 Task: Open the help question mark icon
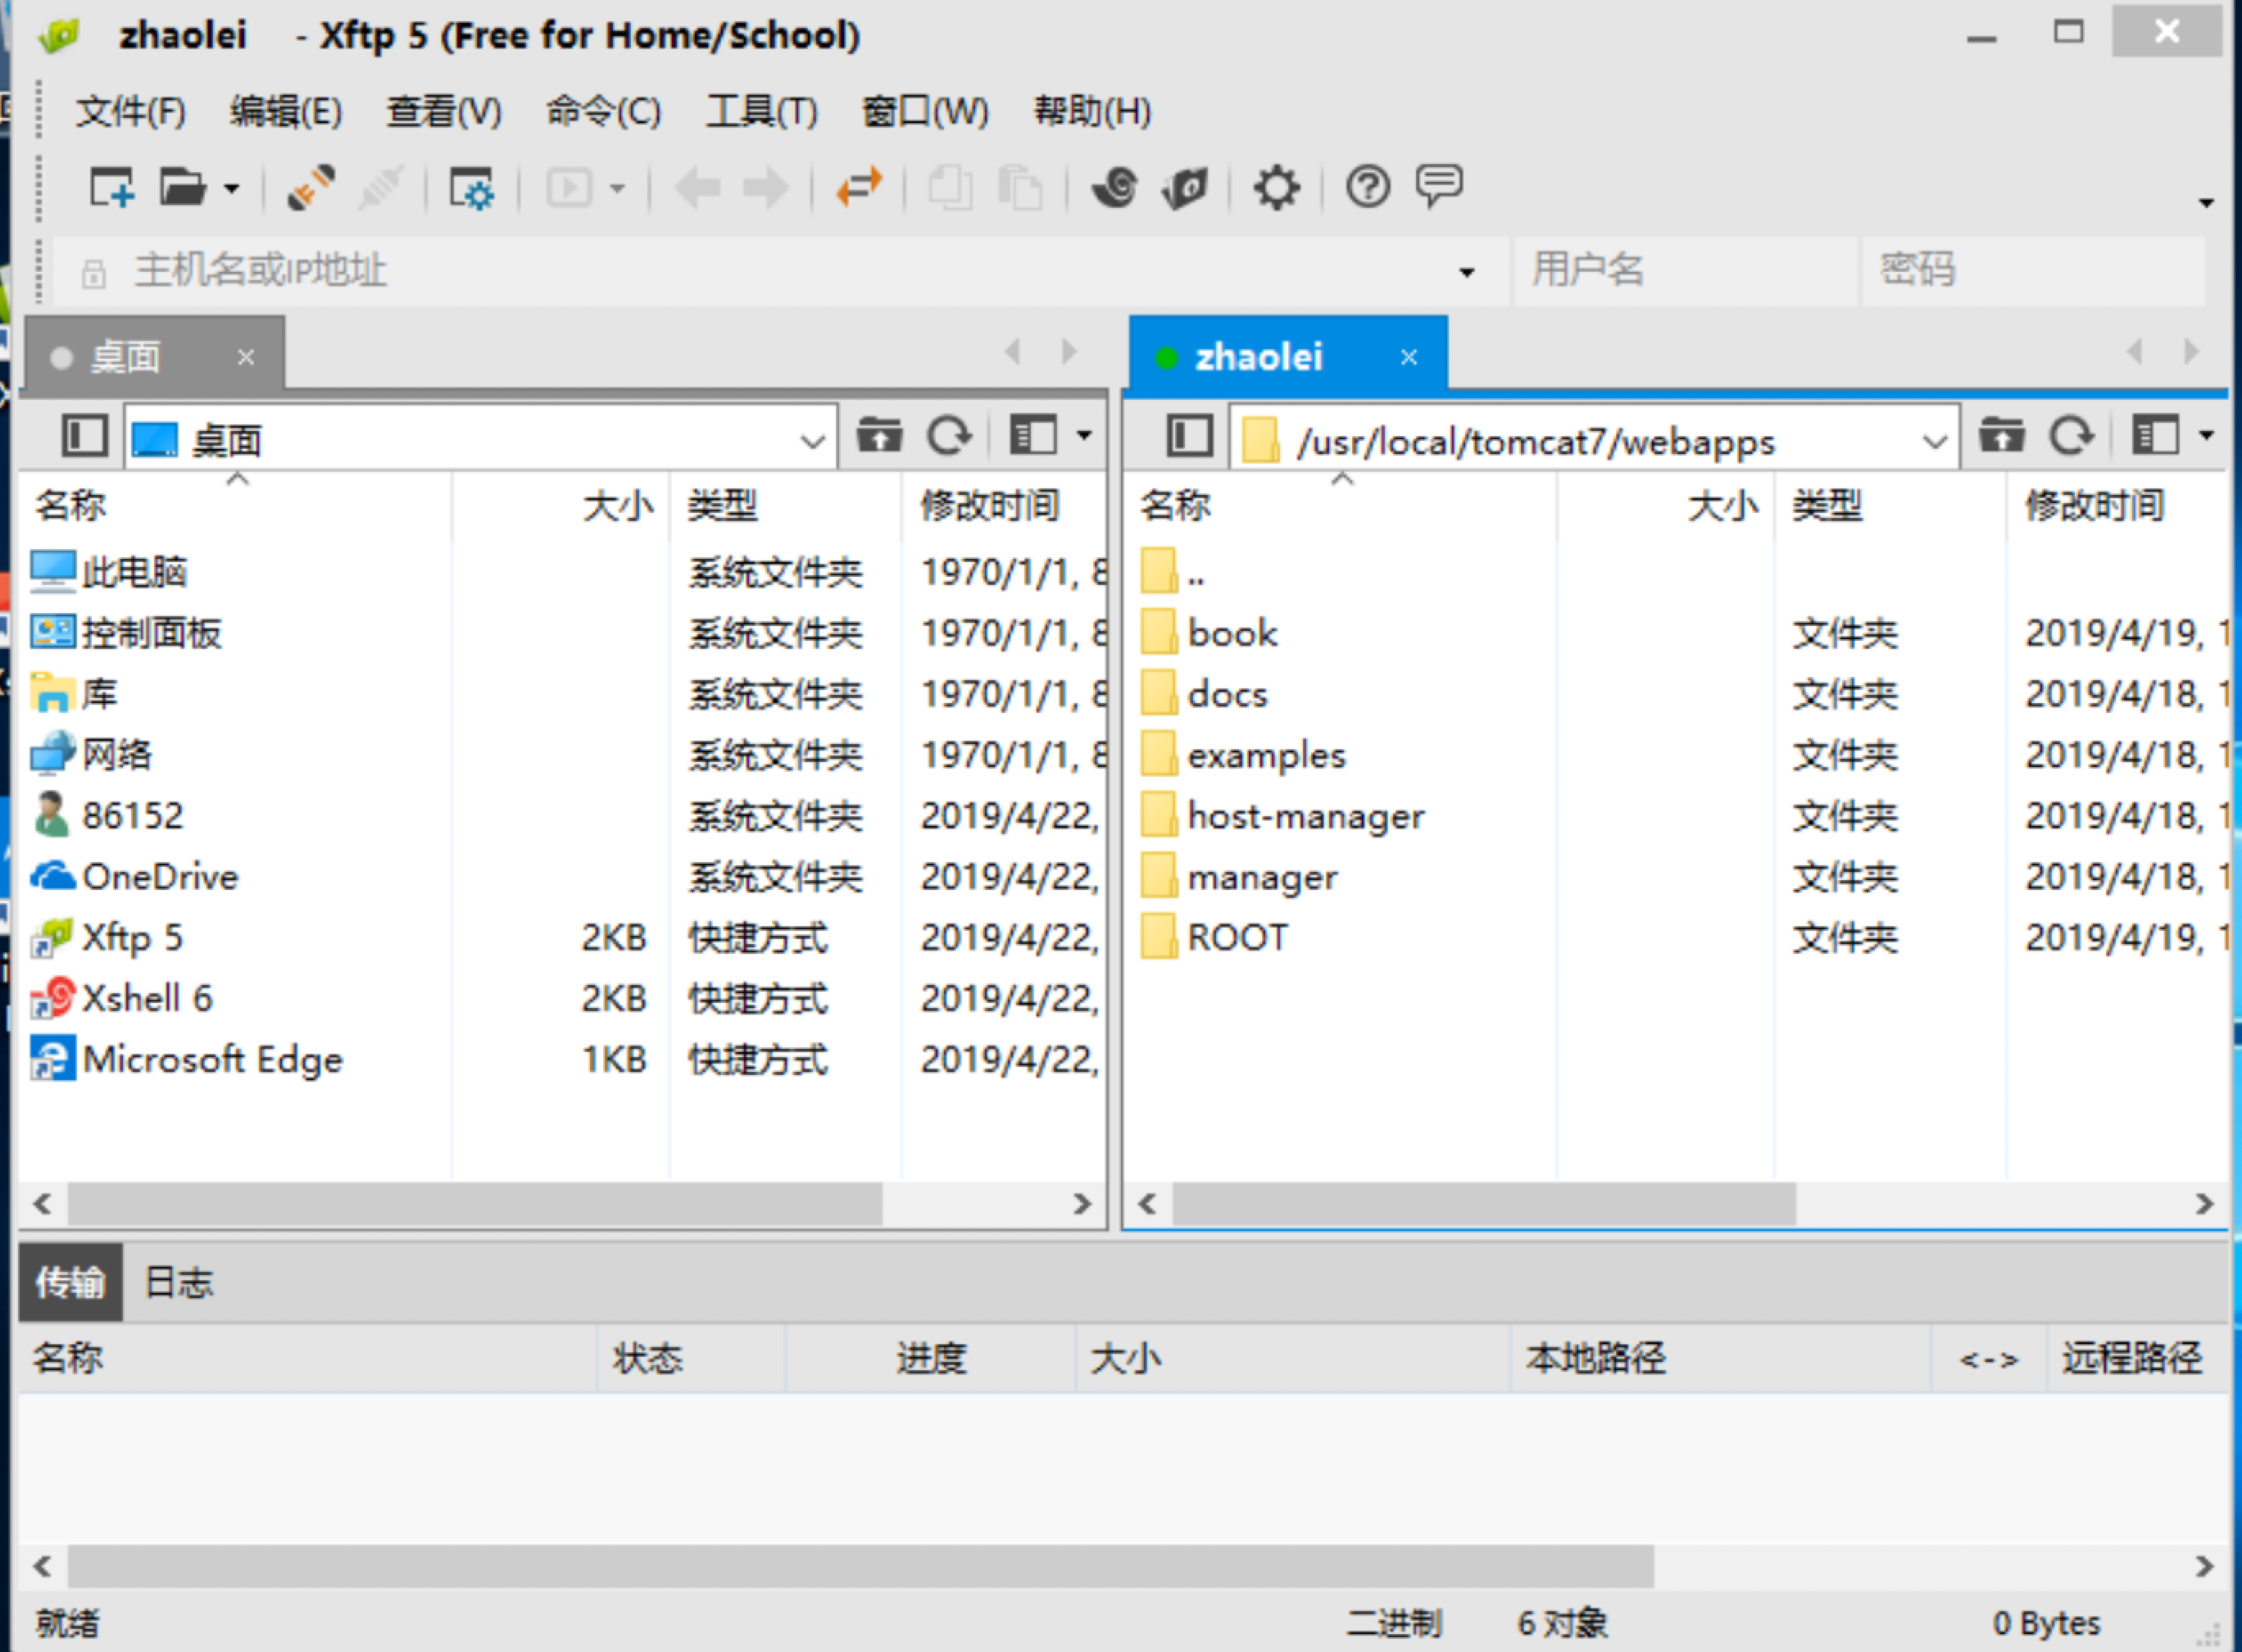1367,187
